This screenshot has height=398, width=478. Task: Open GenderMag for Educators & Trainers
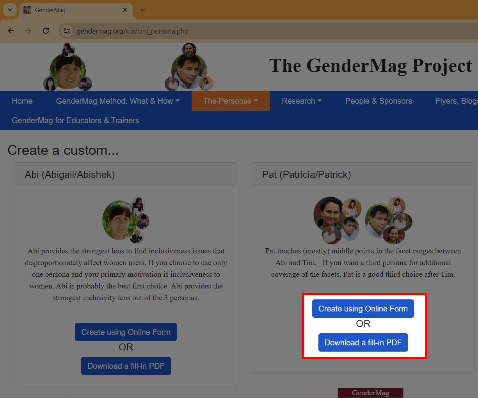(75, 120)
